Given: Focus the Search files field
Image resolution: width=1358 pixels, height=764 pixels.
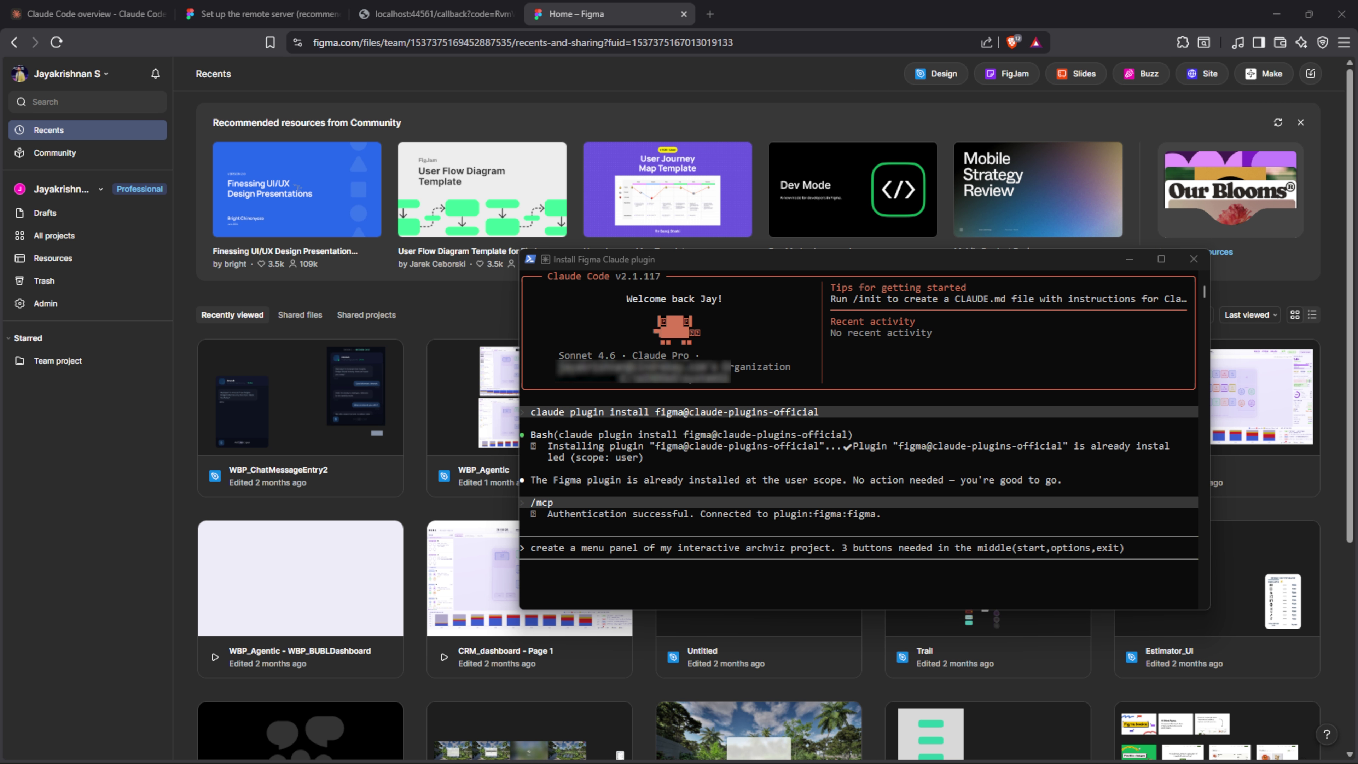Looking at the screenshot, I should tap(87, 102).
